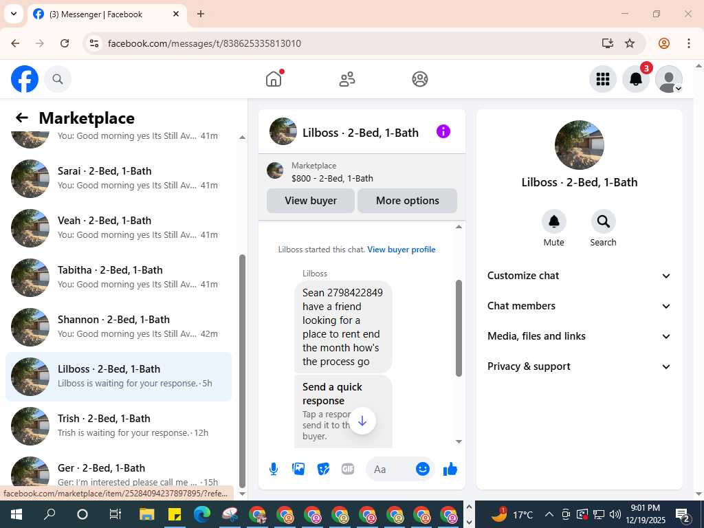
Task: Open the Tabitha 2-Bed, 1-Bath conversation
Action: click(x=118, y=278)
